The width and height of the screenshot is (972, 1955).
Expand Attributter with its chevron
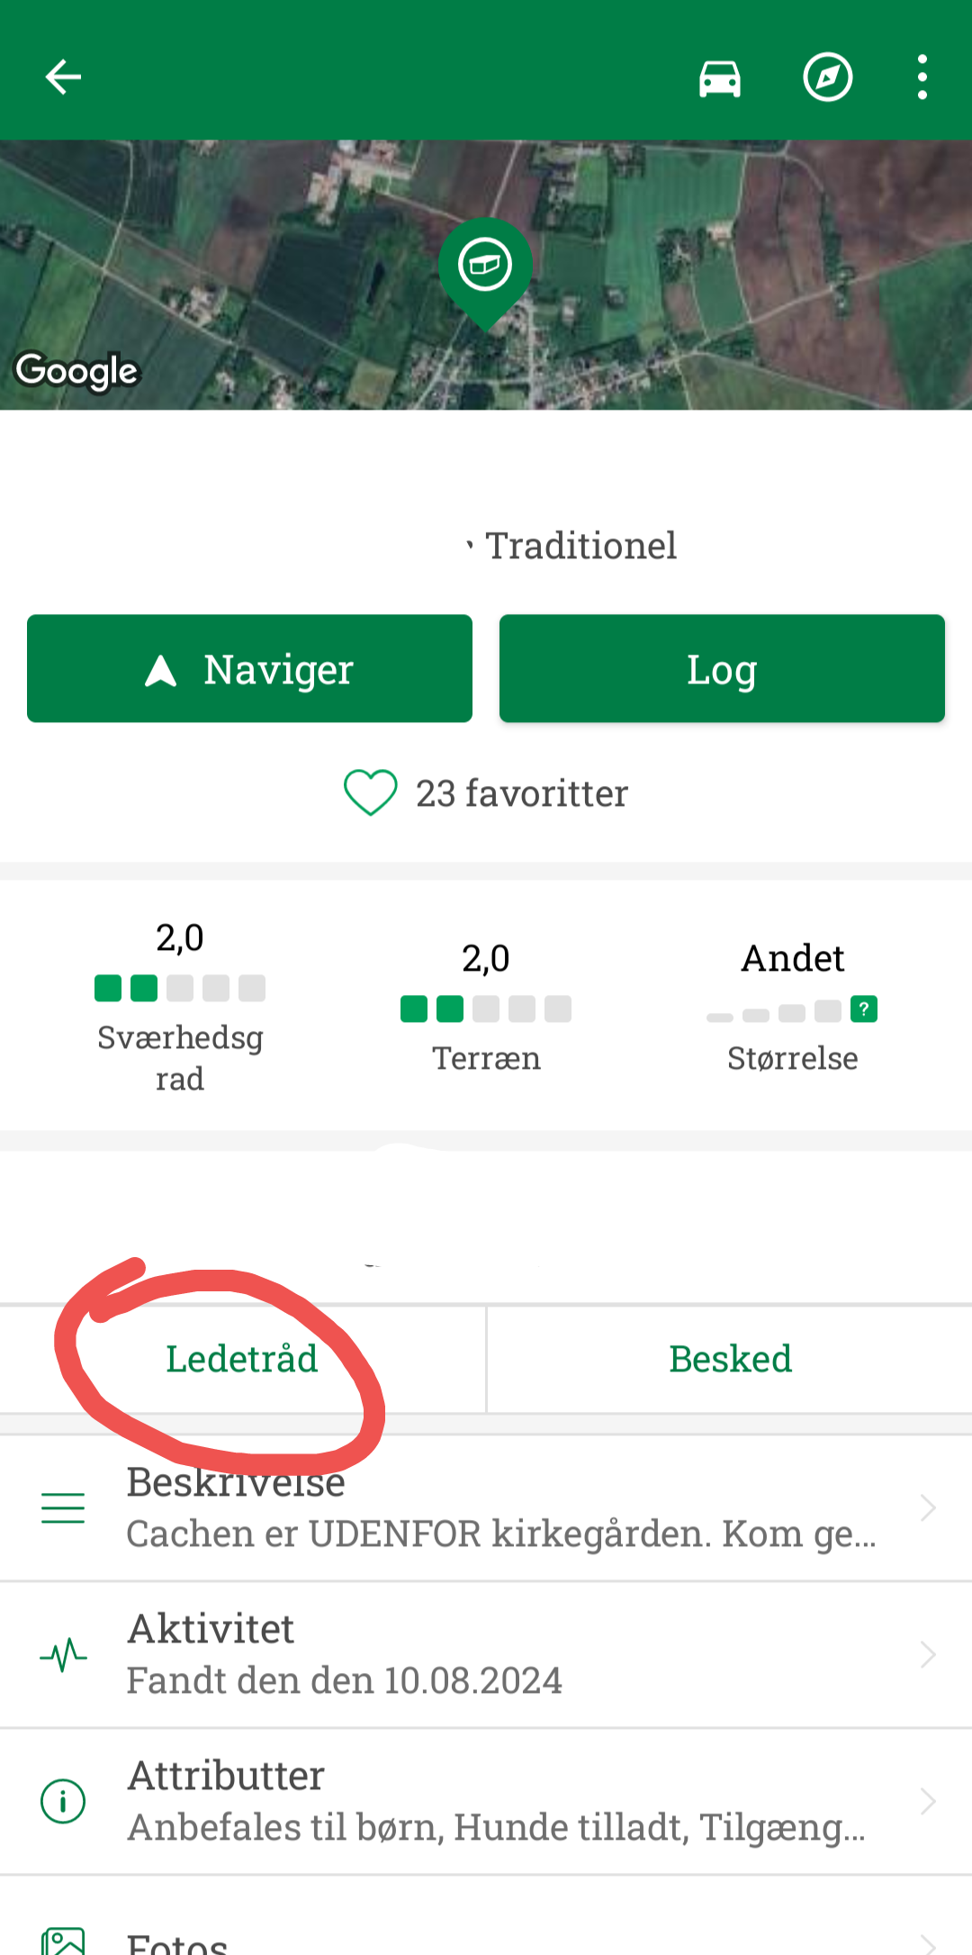point(928,1801)
